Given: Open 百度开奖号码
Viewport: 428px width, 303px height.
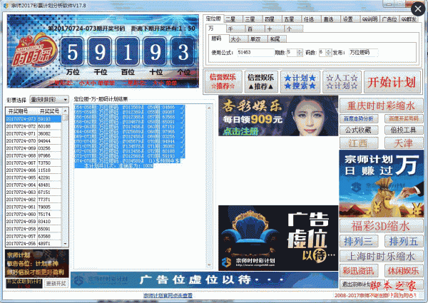Looking at the screenshot, I should [x=404, y=118].
